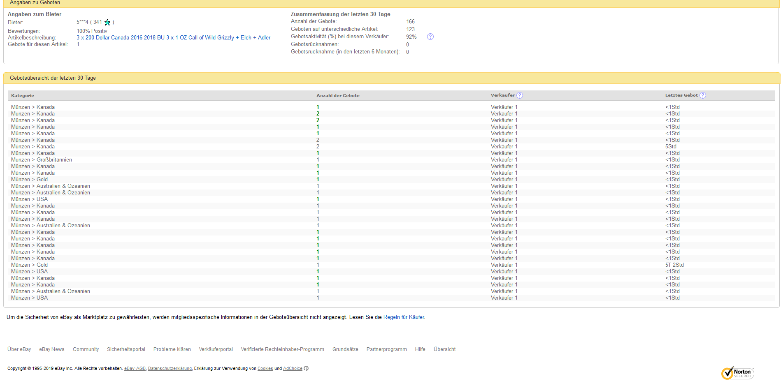This screenshot has height=388, width=783.
Task: Select Probleme klären footer link
Action: pyautogui.click(x=172, y=349)
